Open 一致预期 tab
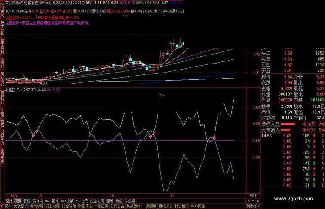 [x=150, y=206]
